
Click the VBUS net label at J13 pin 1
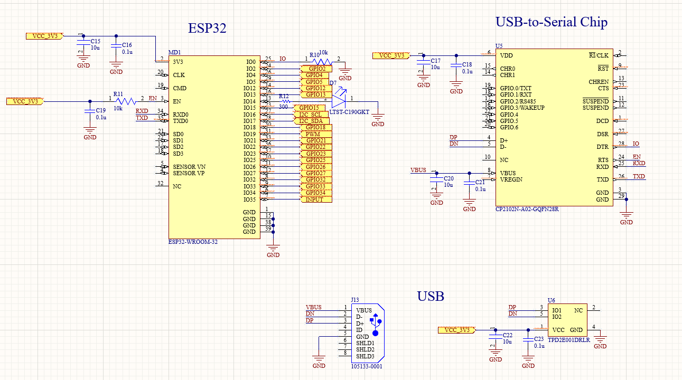(313, 307)
